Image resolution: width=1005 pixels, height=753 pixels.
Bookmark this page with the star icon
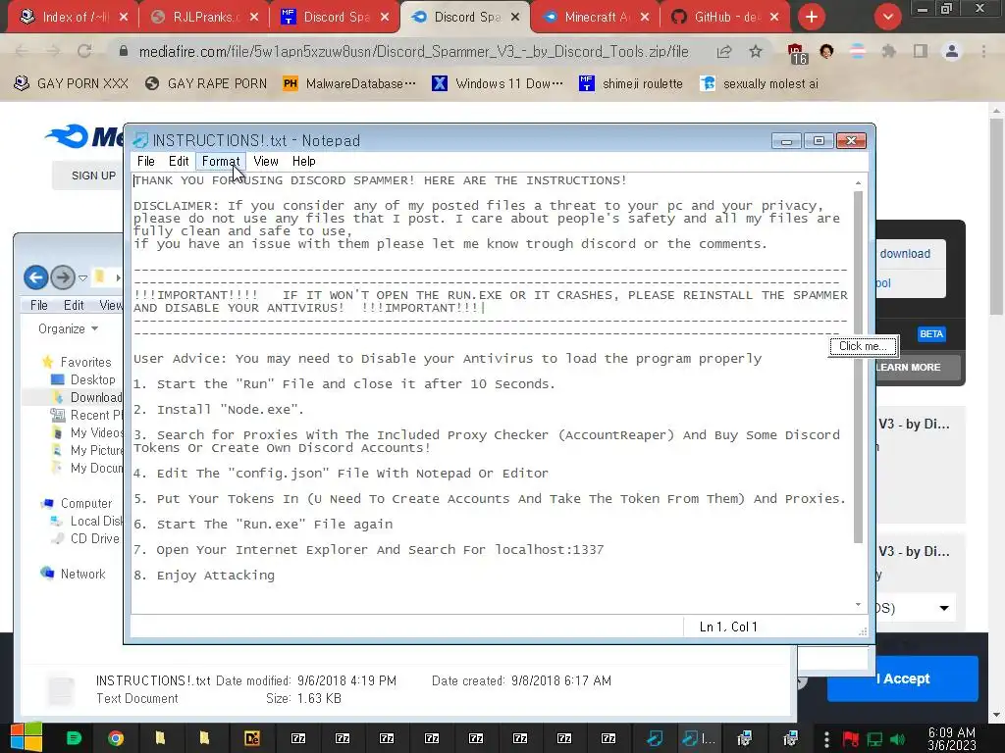(x=756, y=51)
